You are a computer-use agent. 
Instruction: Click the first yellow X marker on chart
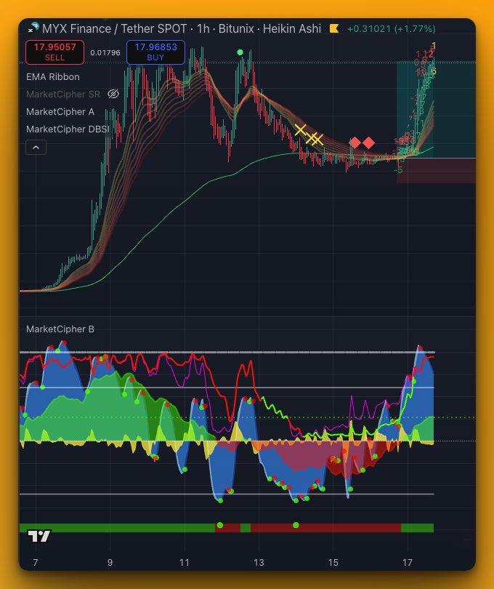[300, 130]
